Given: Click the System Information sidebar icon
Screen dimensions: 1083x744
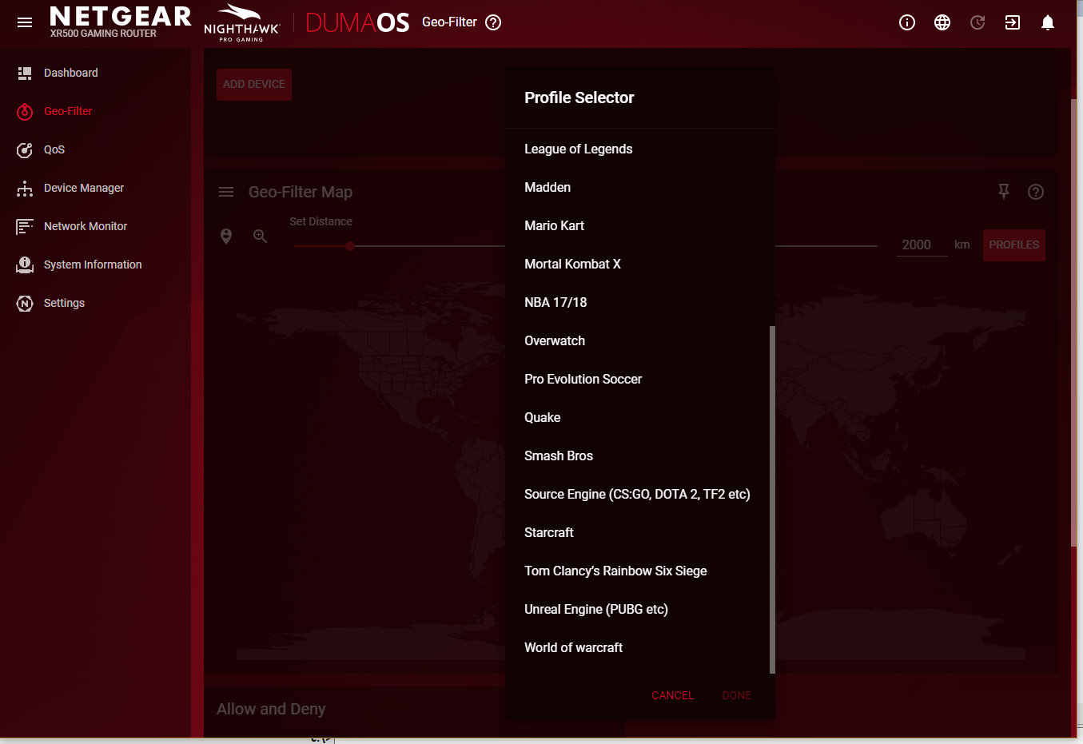Looking at the screenshot, I should [25, 265].
